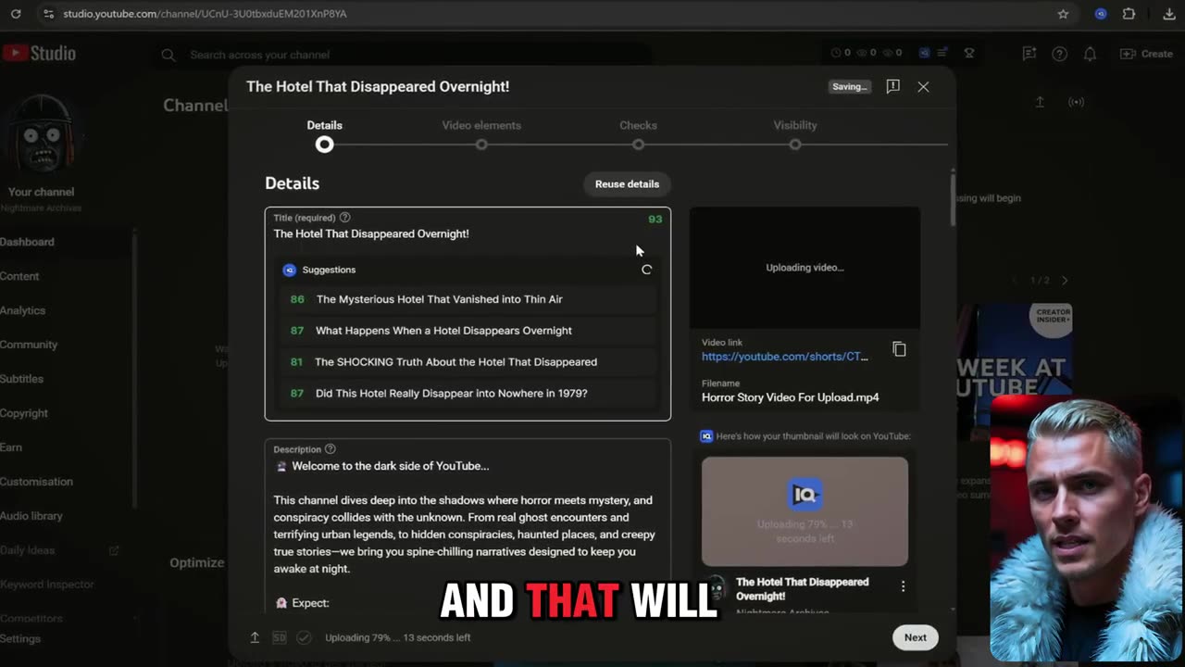This screenshot has width=1185, height=667.
Task: Click the filename 'Horror Story Video For Upload.mp4'
Action: point(790,397)
